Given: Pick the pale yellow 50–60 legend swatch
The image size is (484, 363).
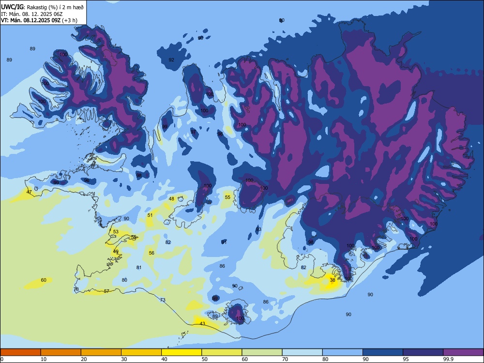Looking at the screenshot, I should [x=222, y=352].
